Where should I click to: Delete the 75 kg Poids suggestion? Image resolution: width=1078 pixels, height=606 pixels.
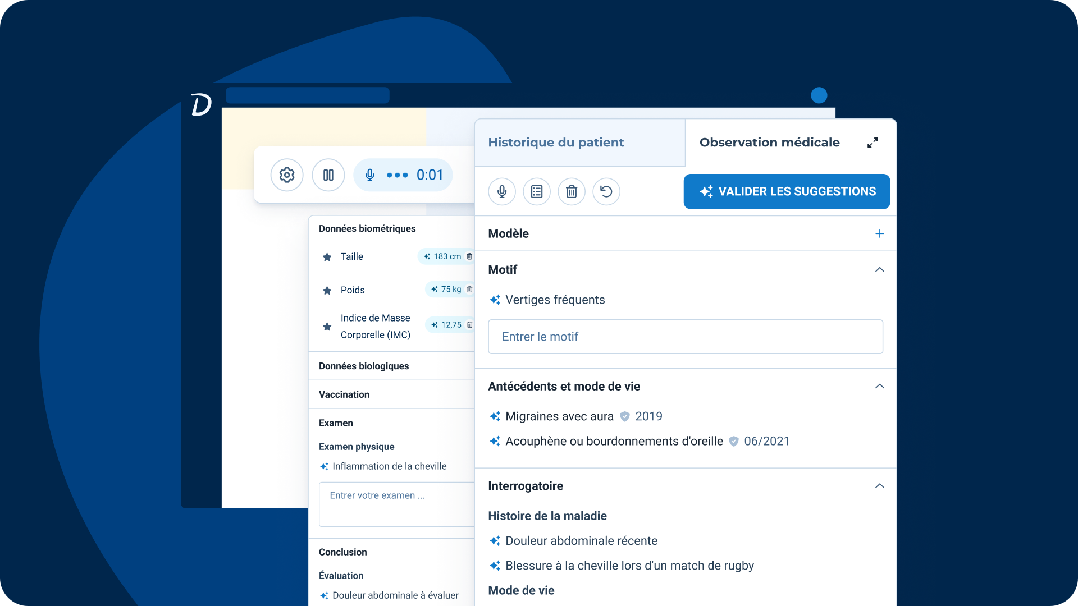pos(469,290)
